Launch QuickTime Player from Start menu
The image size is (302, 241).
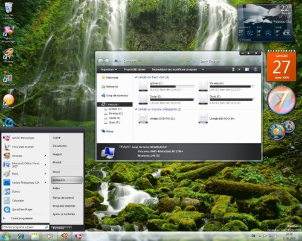coord(25,210)
